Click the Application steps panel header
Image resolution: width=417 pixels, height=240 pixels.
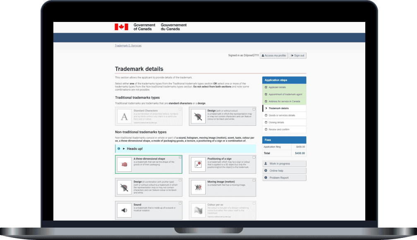point(284,80)
